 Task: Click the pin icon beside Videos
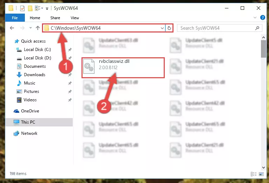(70, 100)
